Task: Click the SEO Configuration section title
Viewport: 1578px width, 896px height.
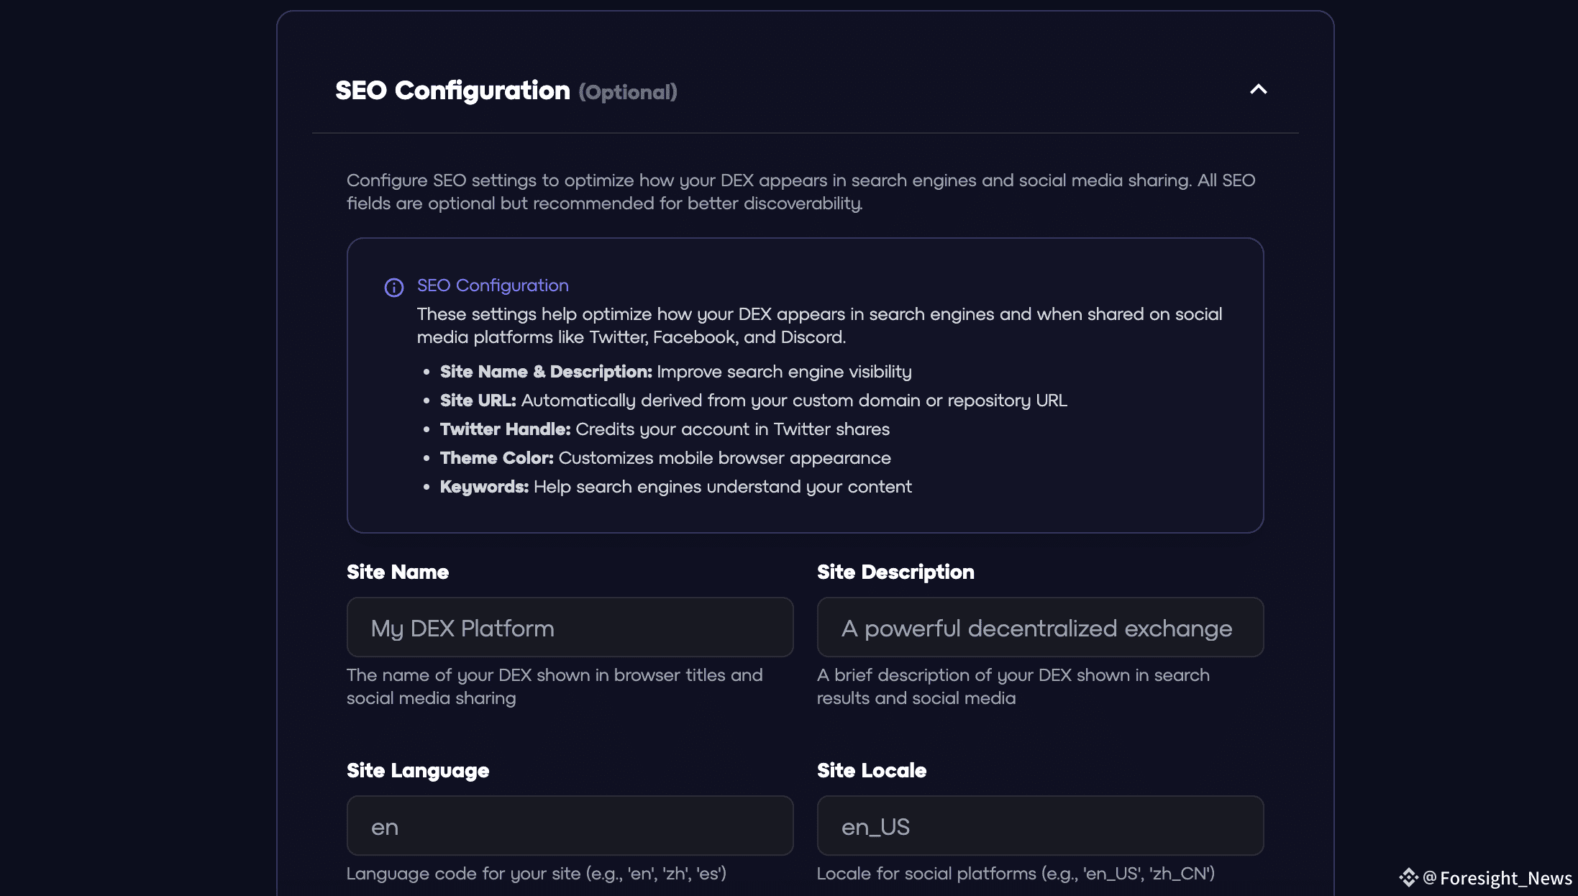Action: click(452, 91)
